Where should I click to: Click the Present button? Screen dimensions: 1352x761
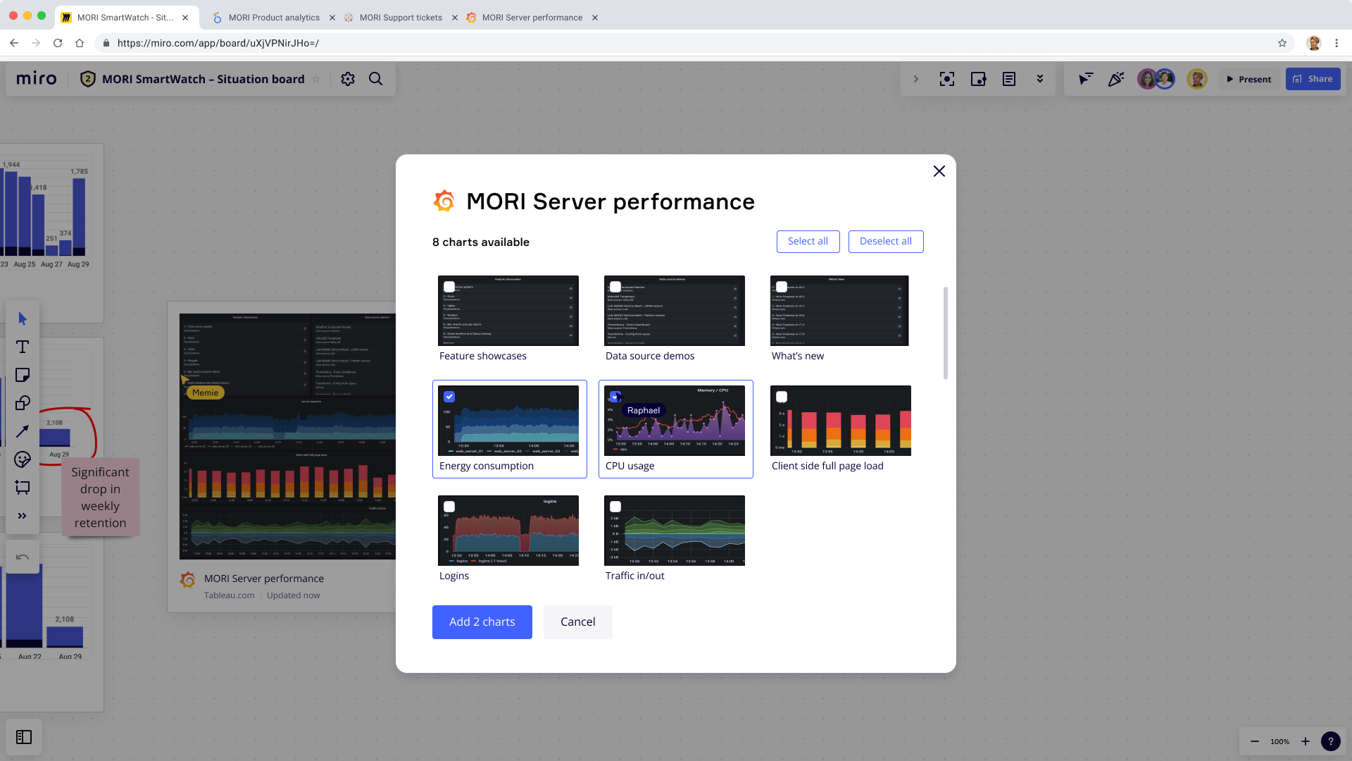(1249, 79)
